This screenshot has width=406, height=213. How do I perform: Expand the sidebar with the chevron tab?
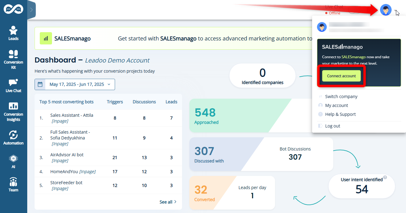point(32,10)
